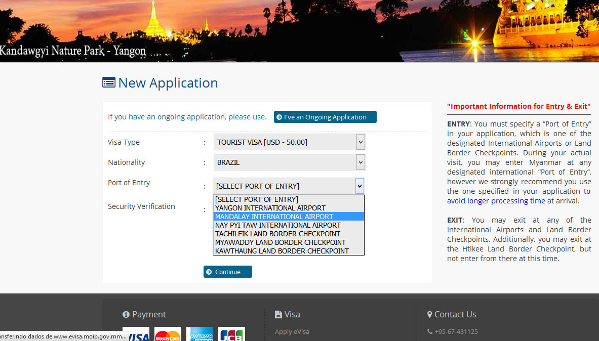This screenshot has width=599, height=341.
Task: Click the New Application list icon
Action: click(108, 83)
